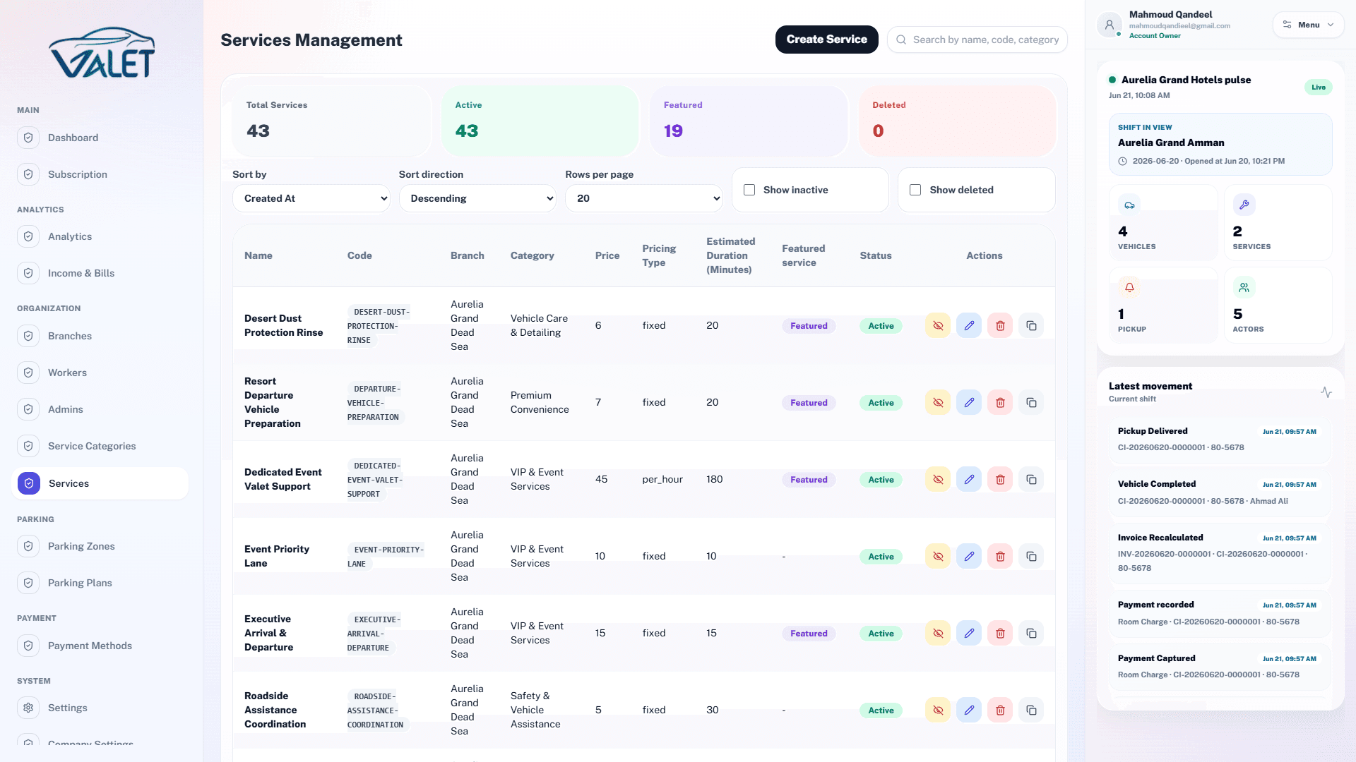The width and height of the screenshot is (1356, 762).
Task: Deactivate Event Priority Lane service
Action: pyautogui.click(x=938, y=556)
